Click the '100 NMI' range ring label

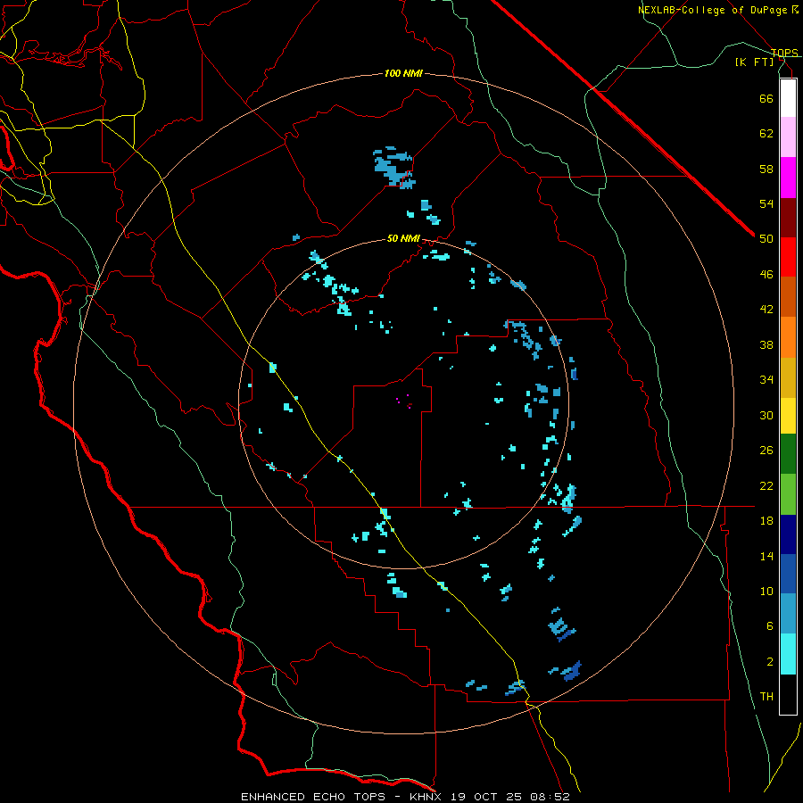pyautogui.click(x=403, y=74)
